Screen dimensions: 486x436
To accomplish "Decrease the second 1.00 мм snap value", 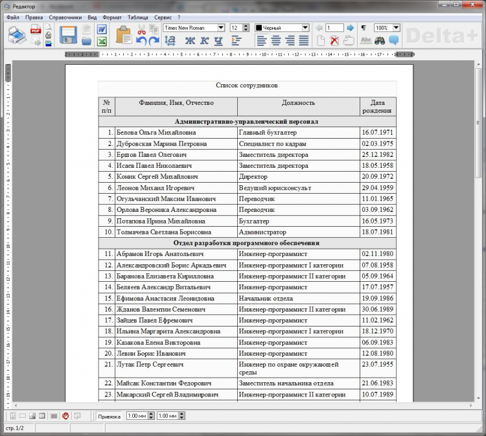I will click(182, 418).
